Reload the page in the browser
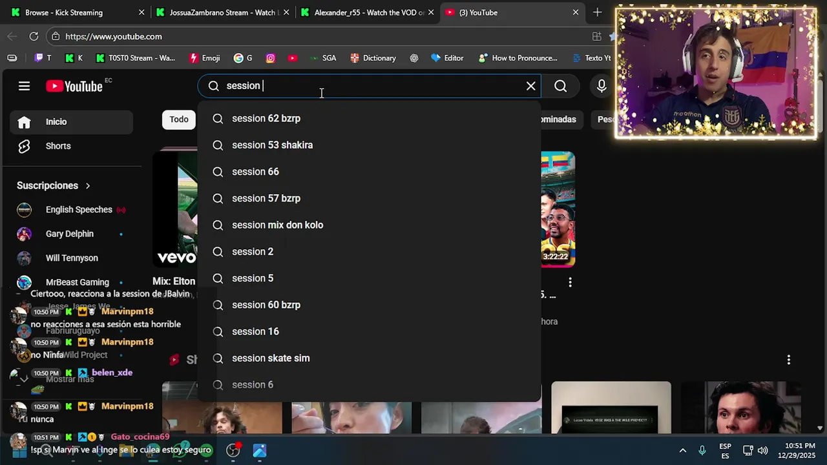The image size is (827, 465). (34, 36)
